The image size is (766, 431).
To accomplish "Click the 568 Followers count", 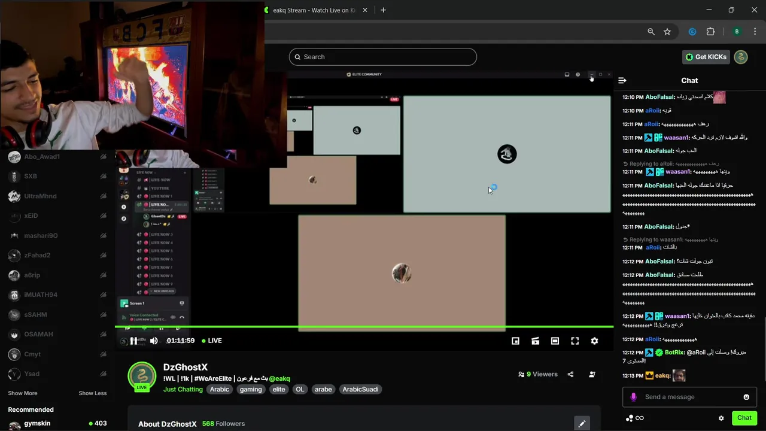I will (x=223, y=424).
